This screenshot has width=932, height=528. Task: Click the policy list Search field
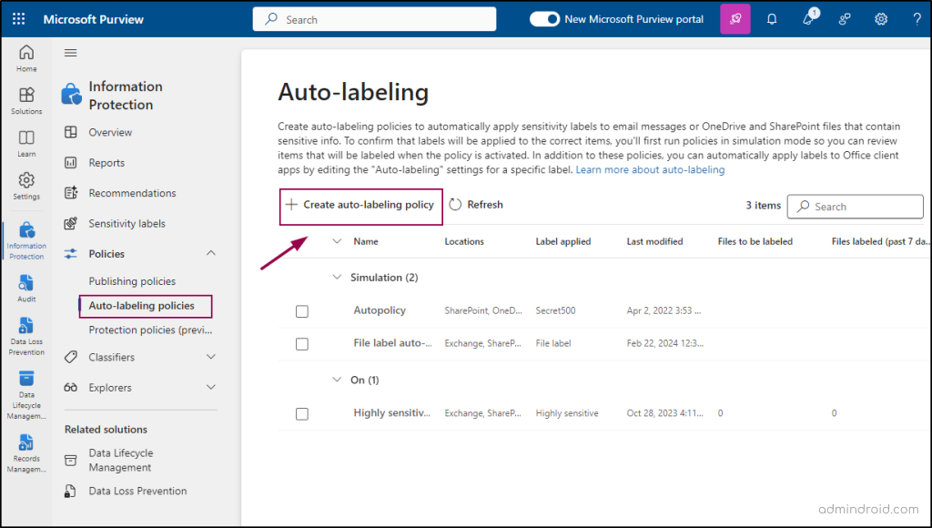(x=855, y=207)
